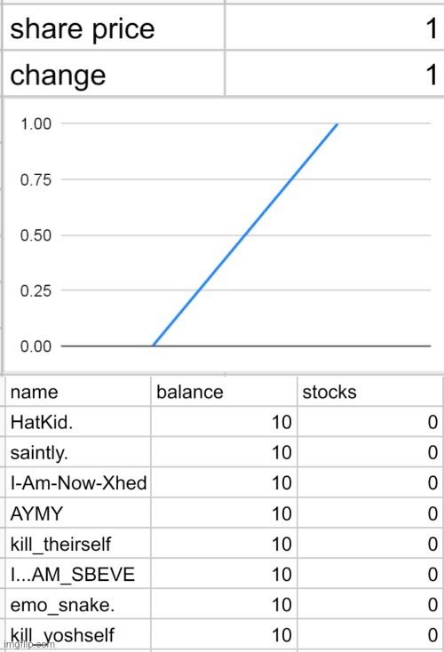This screenshot has width=444, height=652.
Task: Select the share price label cell
Action: [x=114, y=28]
